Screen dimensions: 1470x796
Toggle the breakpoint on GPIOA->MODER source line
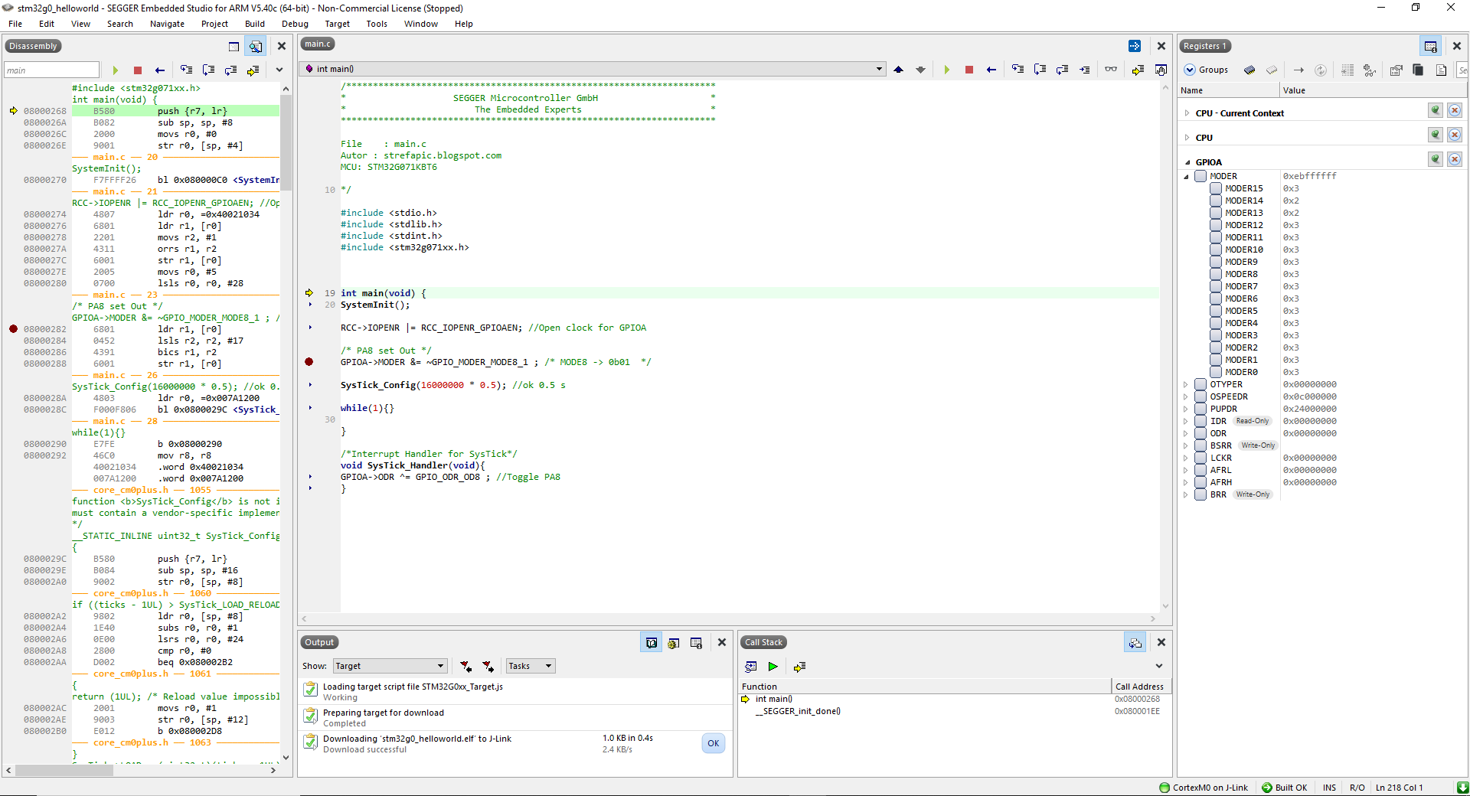(309, 362)
